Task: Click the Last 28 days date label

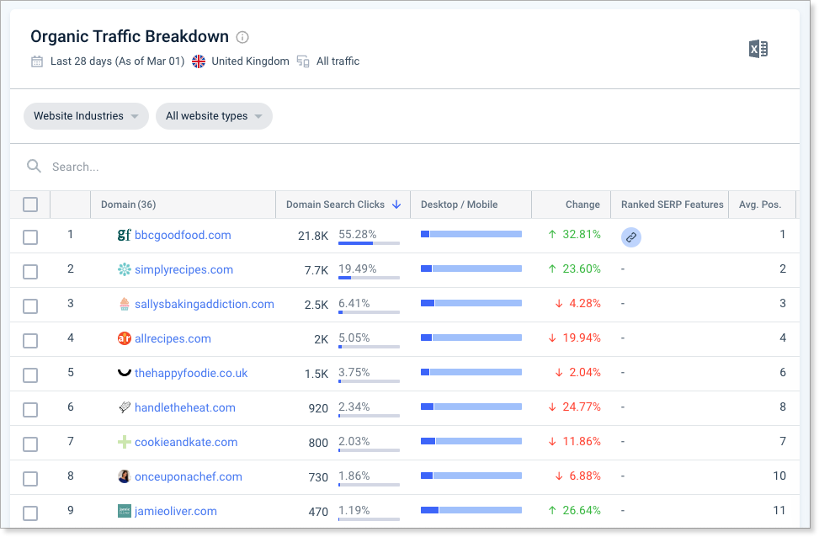Action: [x=118, y=61]
